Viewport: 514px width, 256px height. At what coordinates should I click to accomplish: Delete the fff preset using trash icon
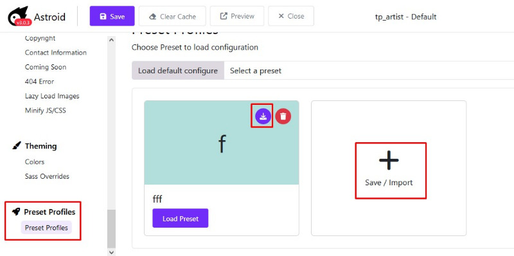coord(283,116)
